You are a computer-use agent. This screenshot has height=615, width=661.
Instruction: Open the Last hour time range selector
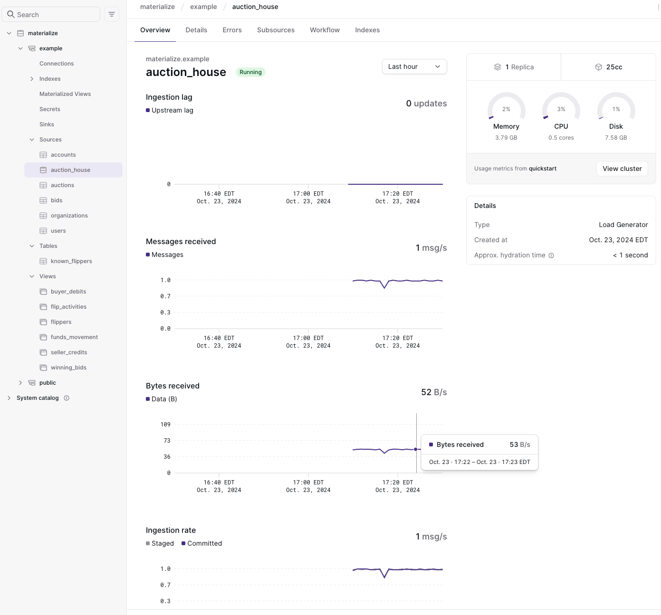coord(413,66)
